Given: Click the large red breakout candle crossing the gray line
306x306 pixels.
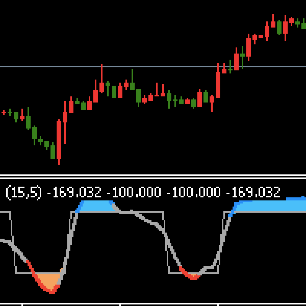Looking at the screenshot, I should tap(218, 84).
